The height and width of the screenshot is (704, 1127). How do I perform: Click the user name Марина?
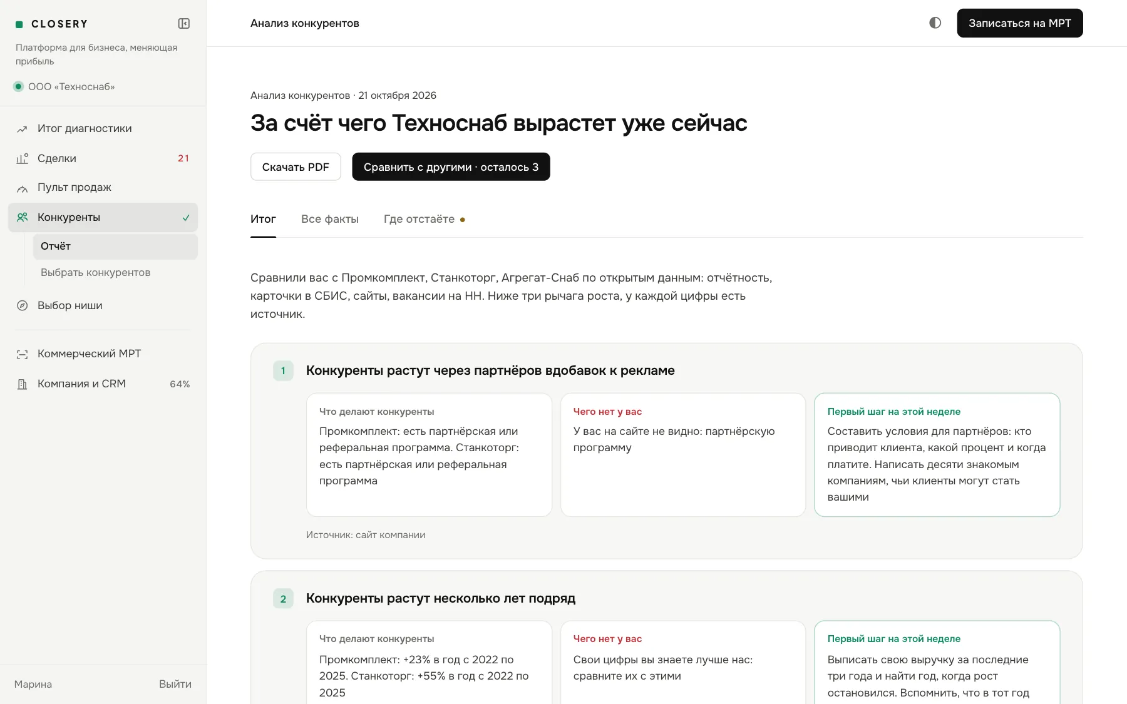(x=33, y=684)
